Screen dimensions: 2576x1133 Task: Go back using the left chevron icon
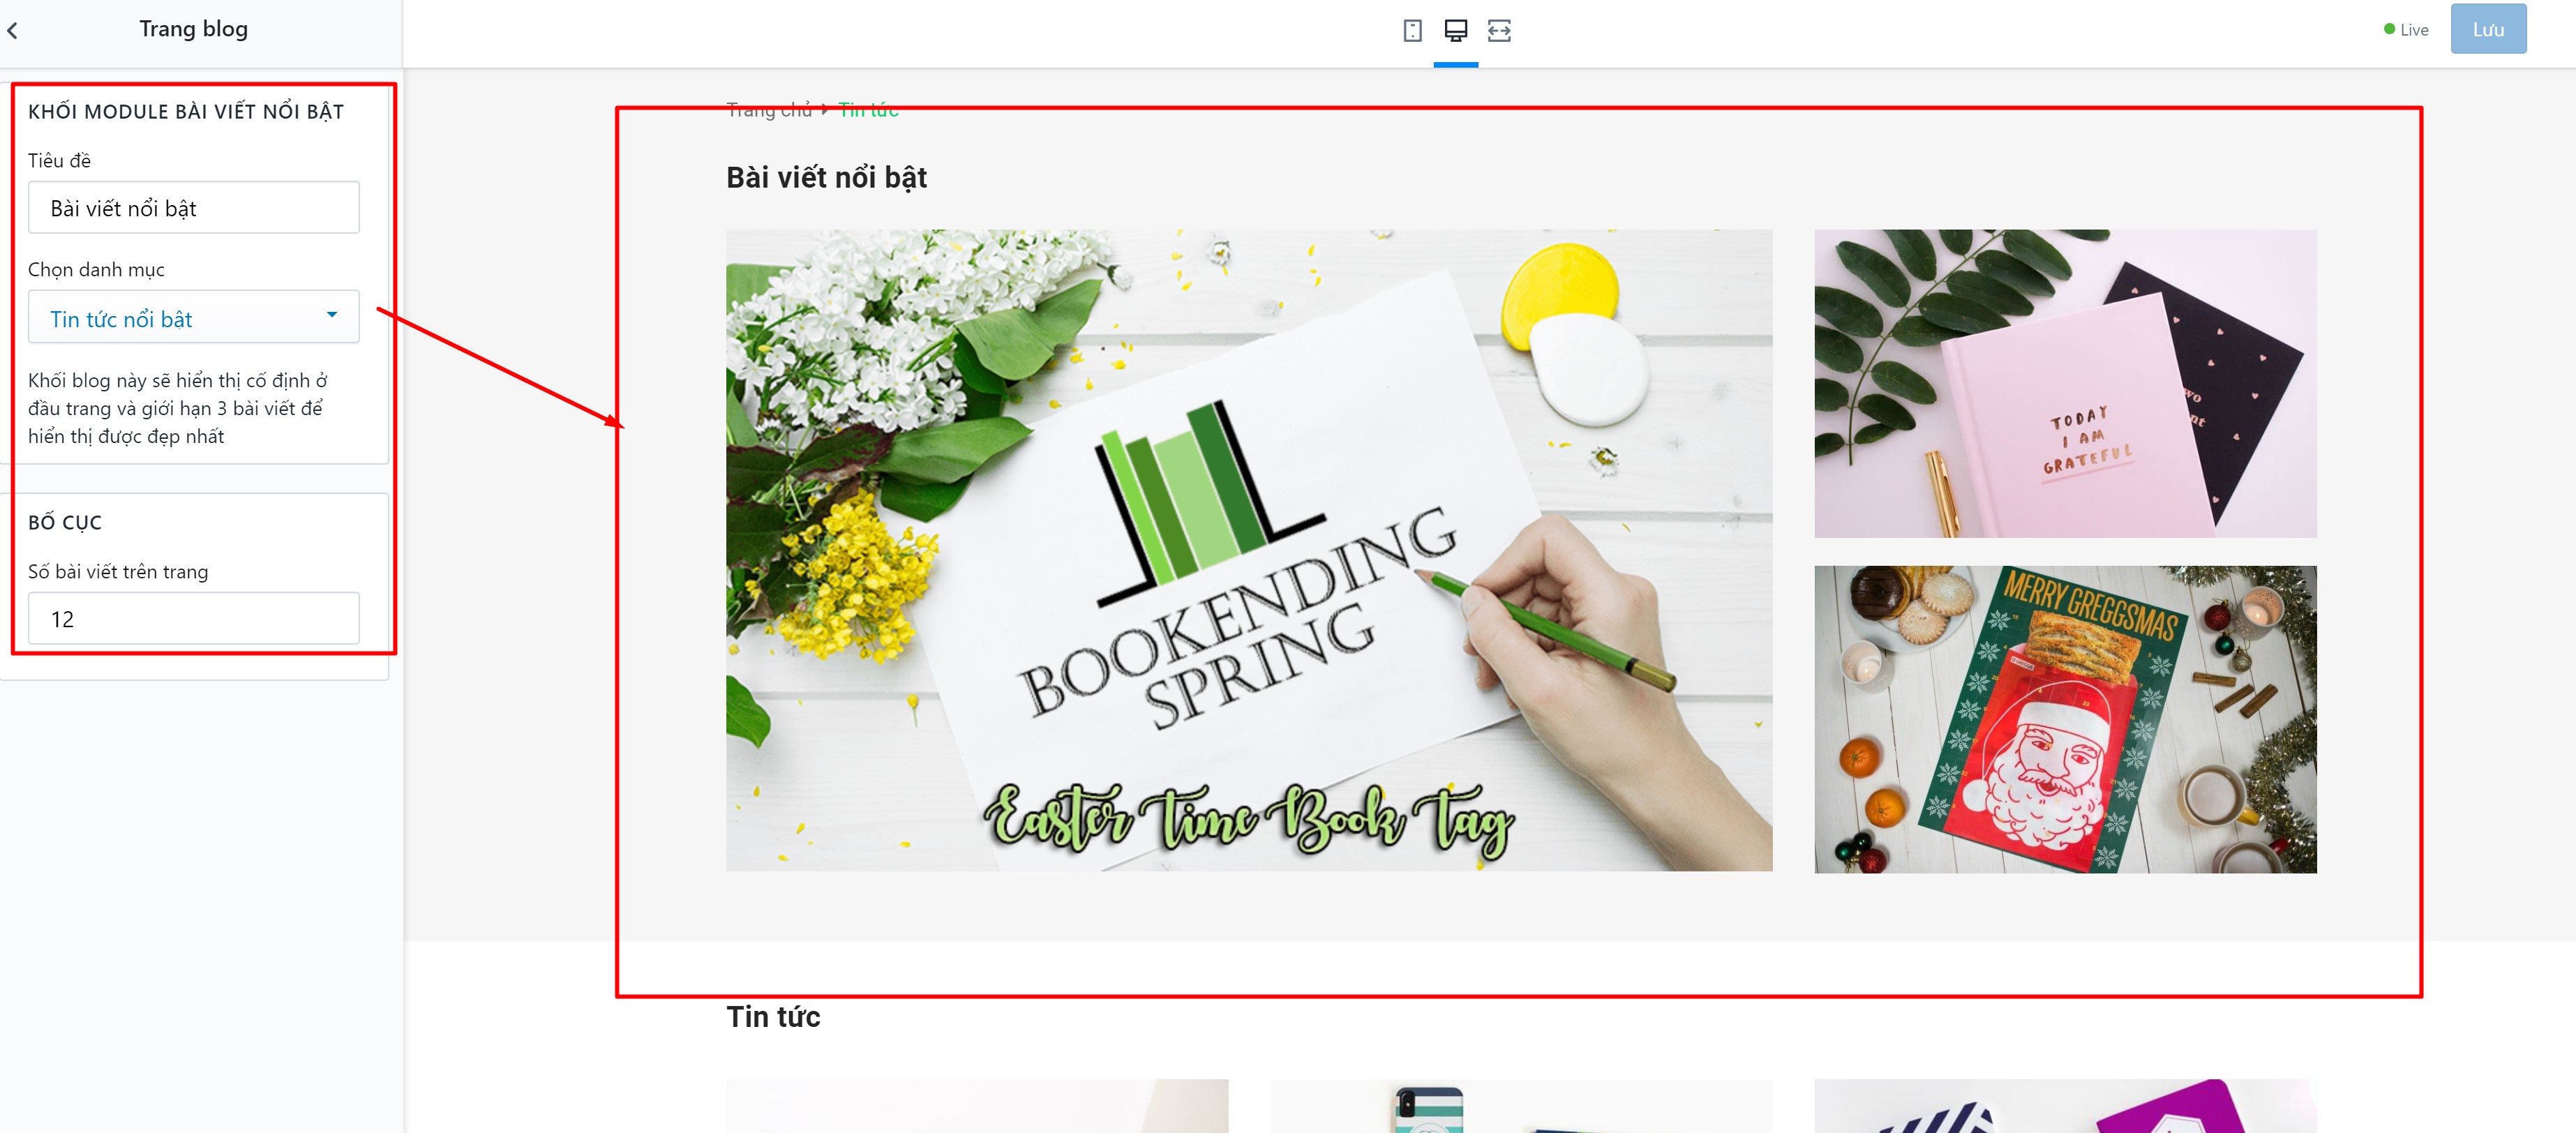[x=12, y=31]
